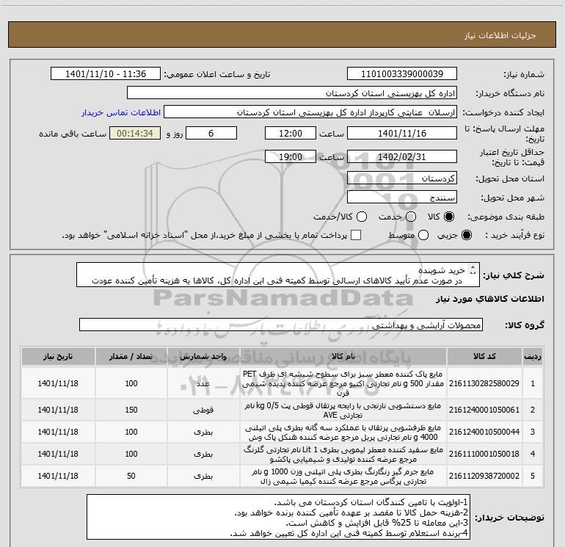Click the response deadline date 1401/11/16
Screen dimensions: 565x547
(402, 133)
